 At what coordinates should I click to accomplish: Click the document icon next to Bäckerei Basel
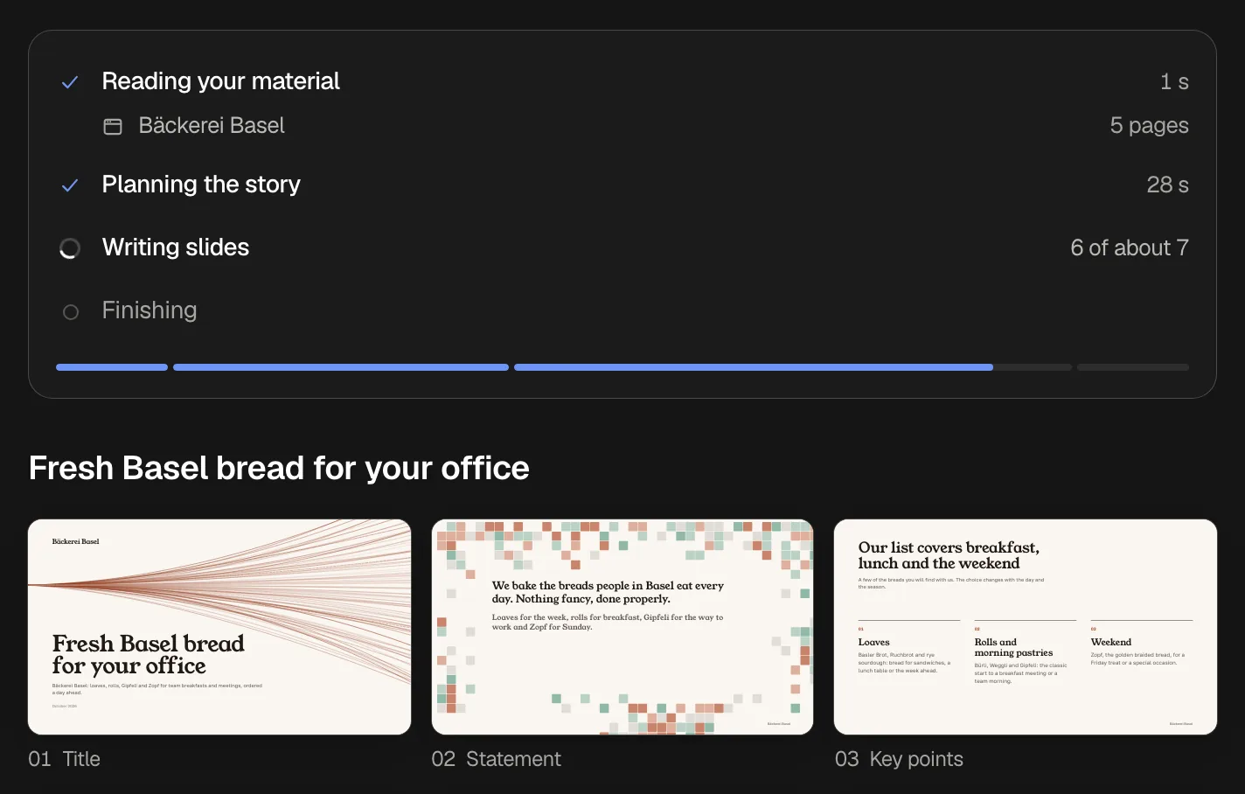point(113,126)
